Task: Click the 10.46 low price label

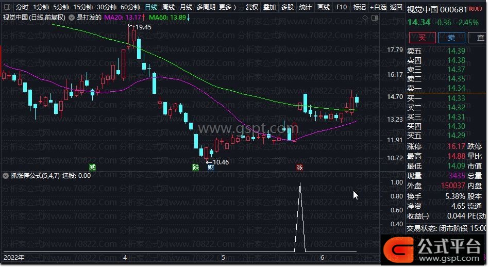Action: tap(221, 162)
